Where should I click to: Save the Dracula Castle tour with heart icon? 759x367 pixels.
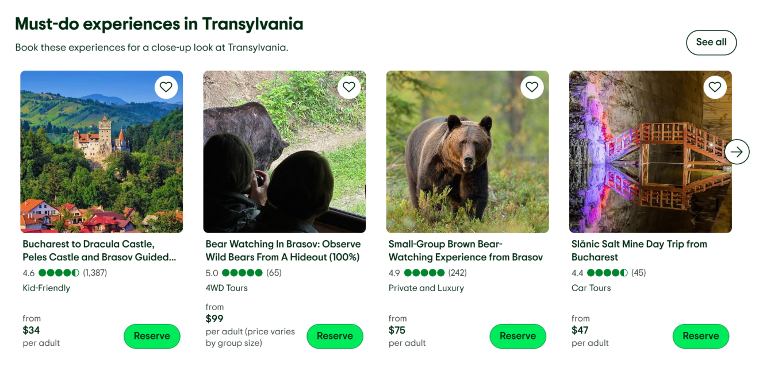click(166, 87)
